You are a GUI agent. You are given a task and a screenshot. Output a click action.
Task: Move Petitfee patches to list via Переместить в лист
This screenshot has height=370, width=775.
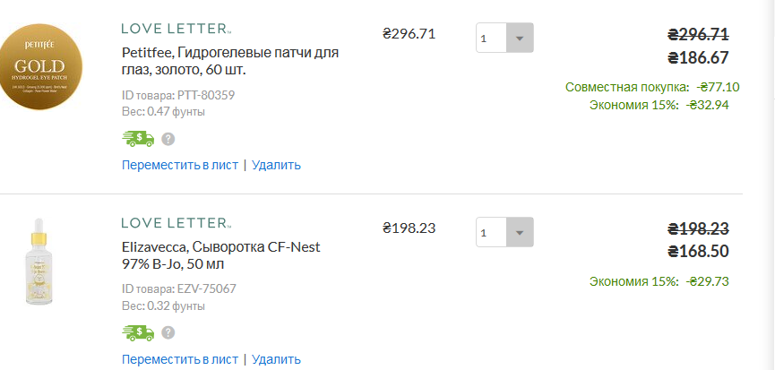(180, 165)
